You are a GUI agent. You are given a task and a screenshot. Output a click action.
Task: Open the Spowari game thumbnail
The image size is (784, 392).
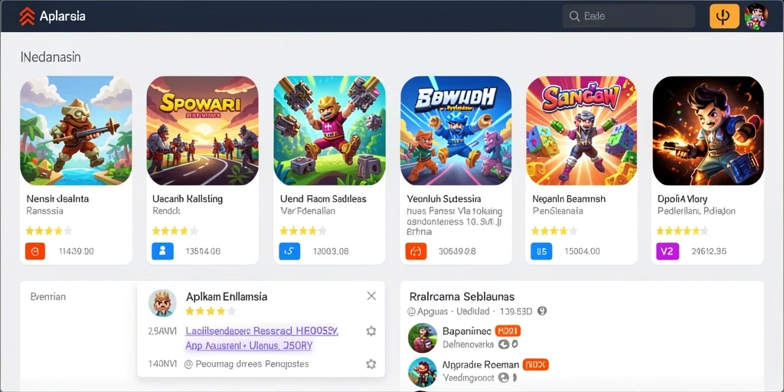point(202,130)
